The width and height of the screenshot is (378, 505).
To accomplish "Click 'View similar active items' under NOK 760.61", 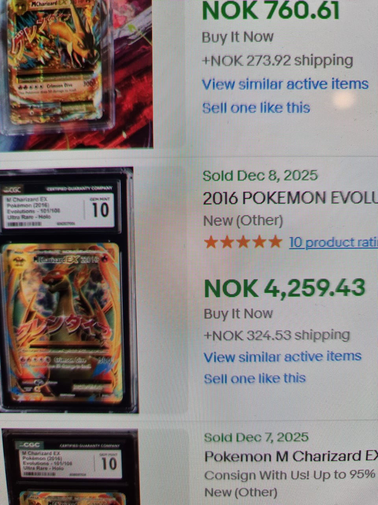I will (x=285, y=84).
